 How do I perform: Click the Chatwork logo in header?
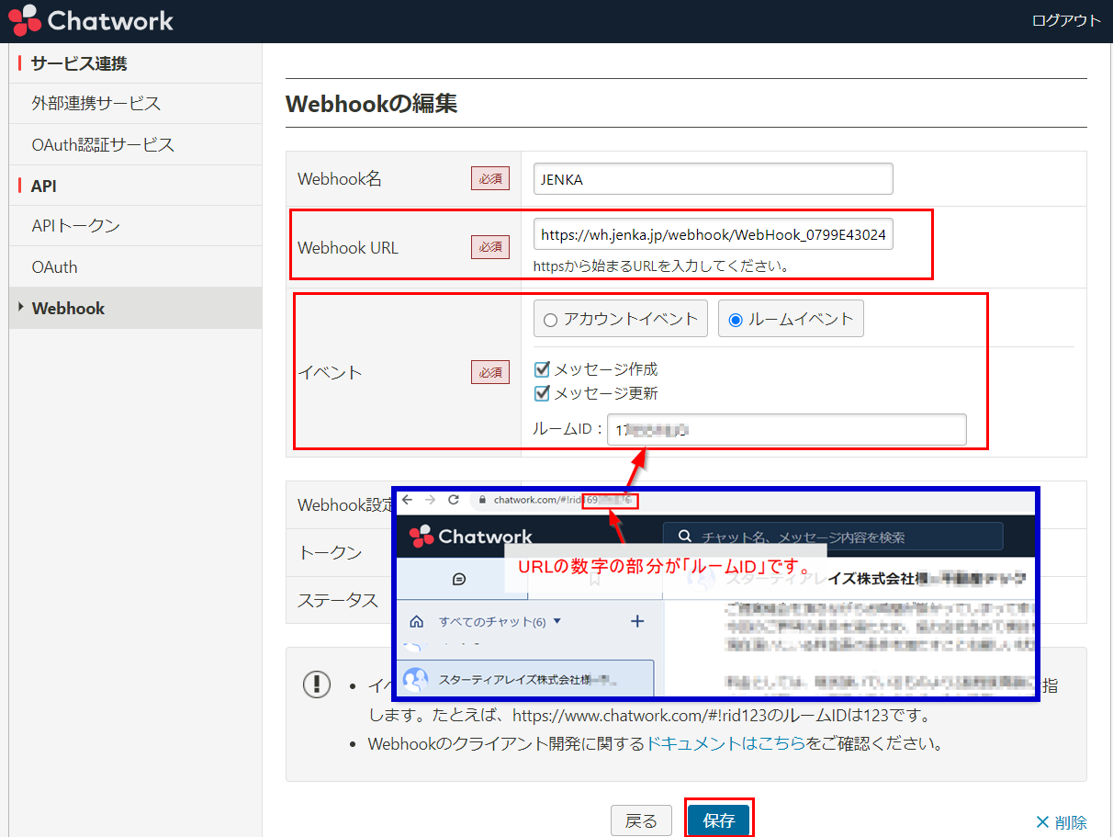[91, 20]
